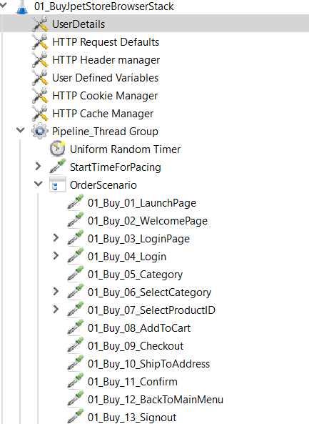Viewport: 309px width, 424px height.
Task: Click the 01_Buy_12_BackToMainMenu pipette icon
Action: point(76,398)
